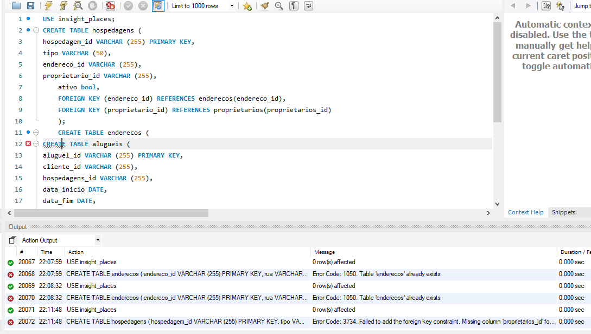Collapse the CREATE TABLE enderecos fold marker

pos(36,133)
